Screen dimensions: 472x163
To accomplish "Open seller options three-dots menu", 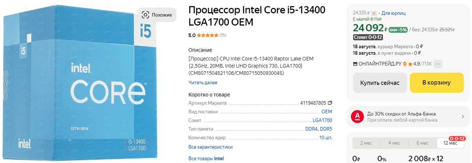I will [439, 64].
